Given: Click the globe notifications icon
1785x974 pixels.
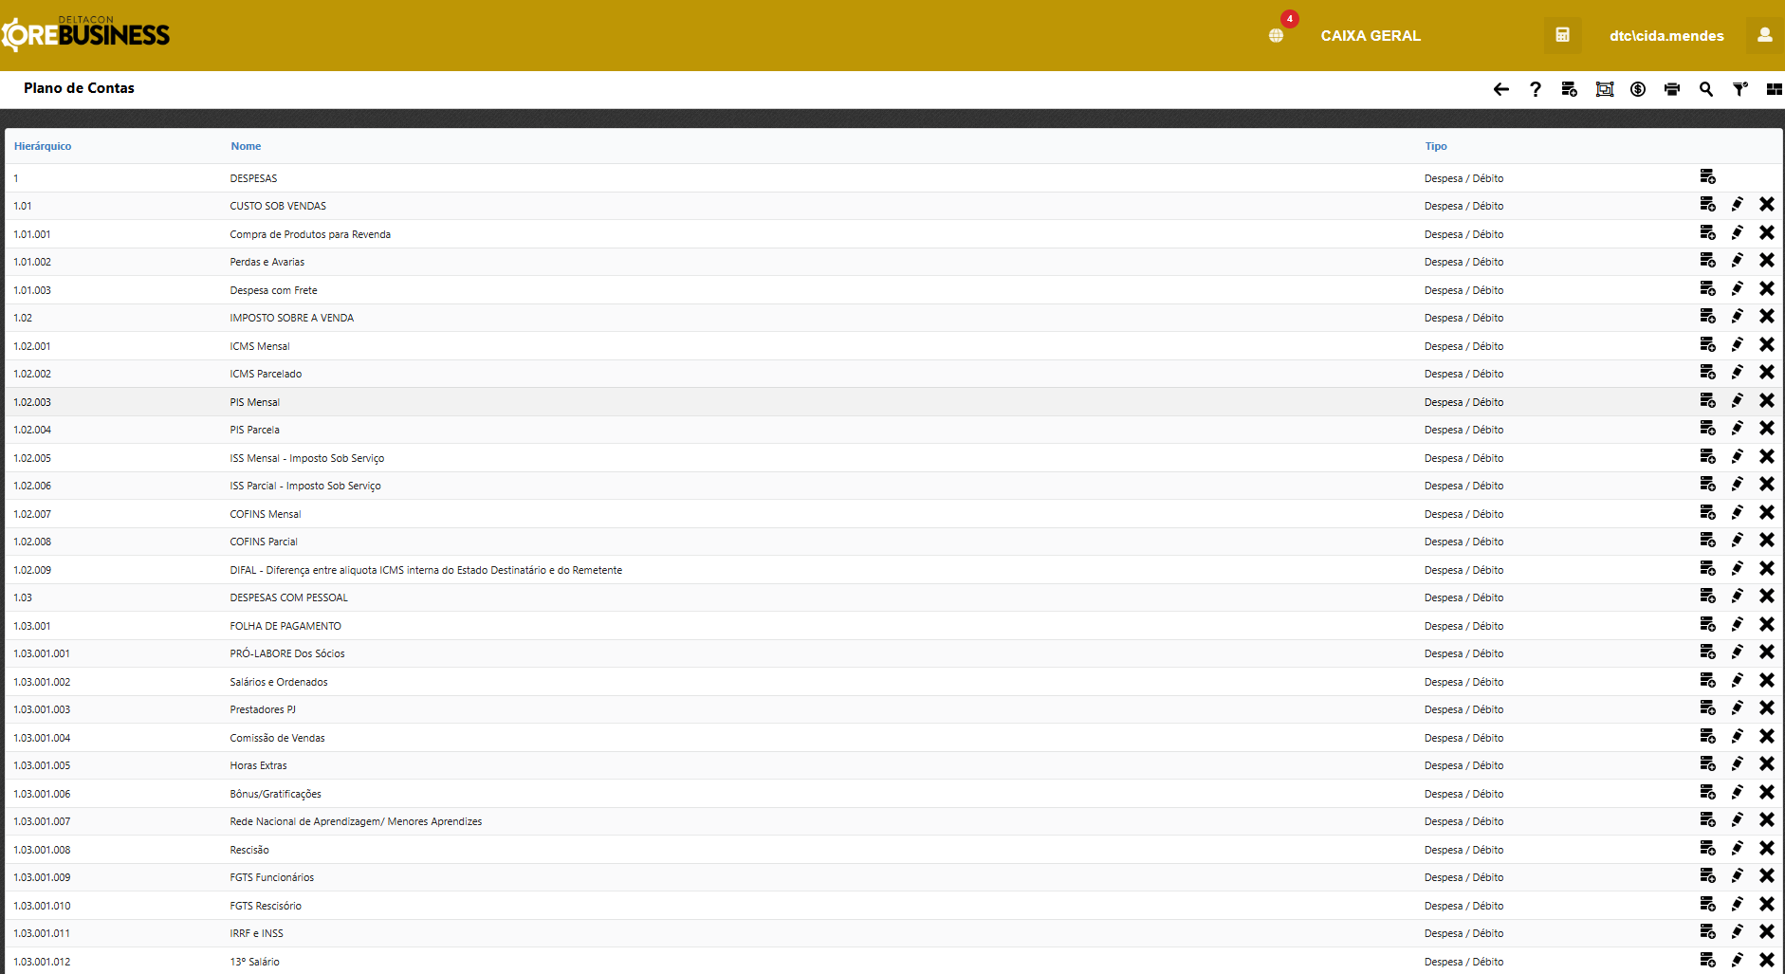Looking at the screenshot, I should point(1276,35).
